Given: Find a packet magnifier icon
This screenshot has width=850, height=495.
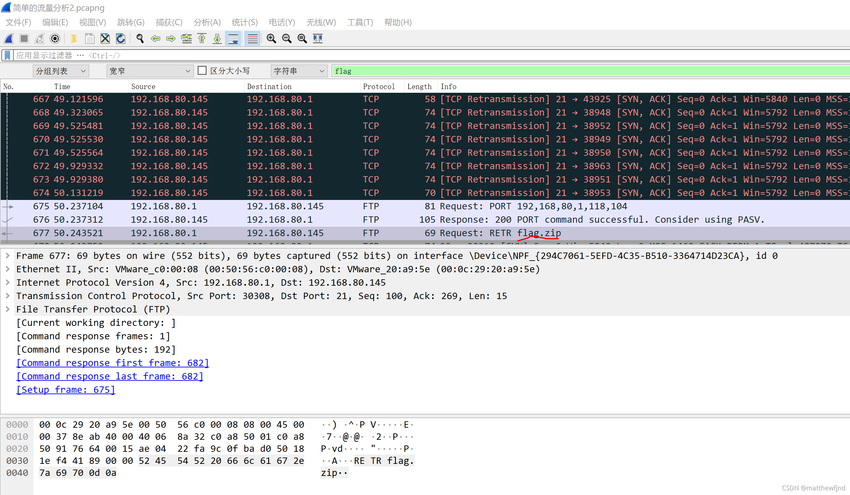Looking at the screenshot, I should [x=140, y=39].
